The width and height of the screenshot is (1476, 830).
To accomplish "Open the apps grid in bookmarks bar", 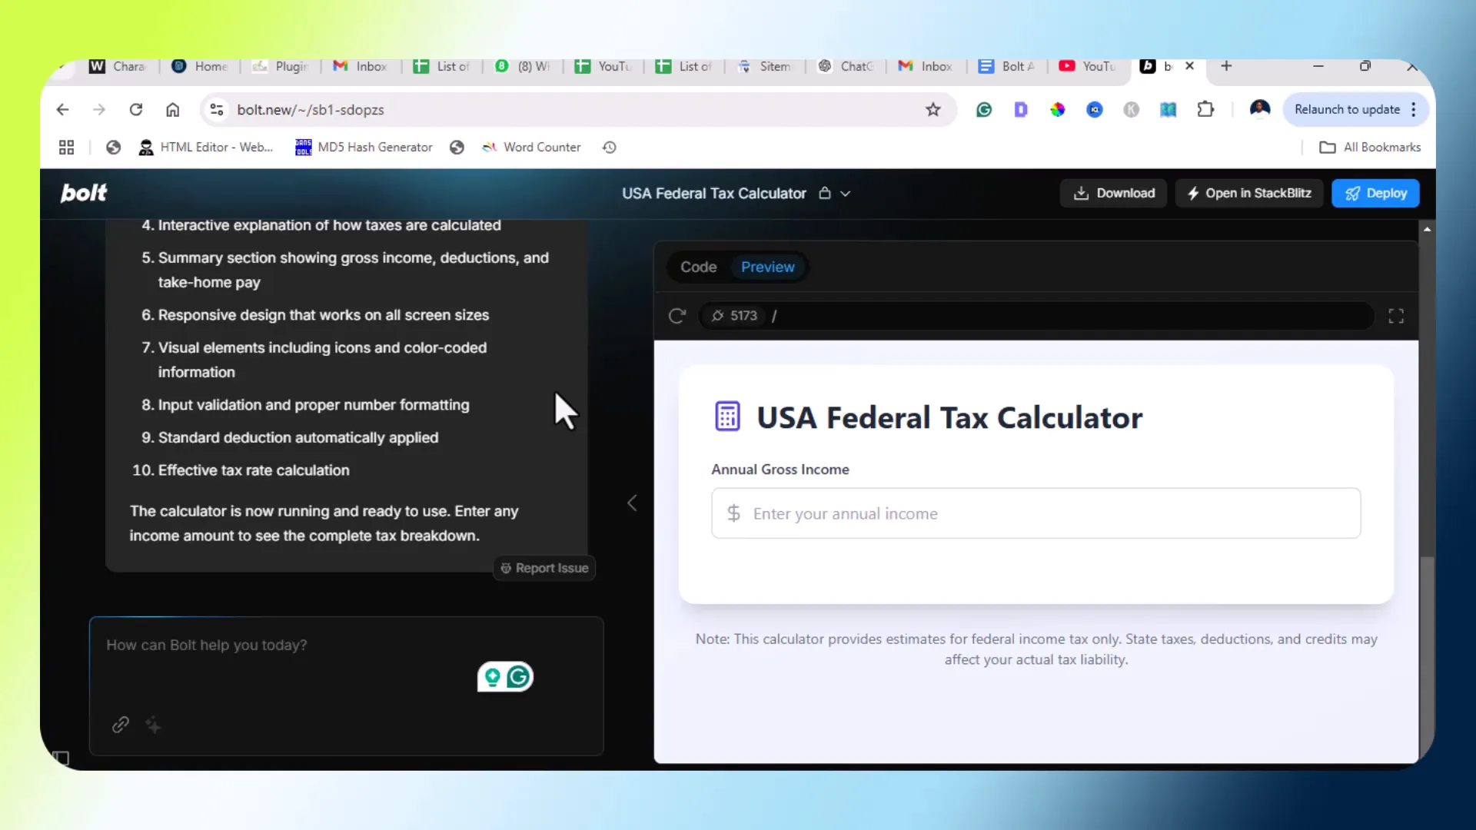I will pyautogui.click(x=67, y=148).
